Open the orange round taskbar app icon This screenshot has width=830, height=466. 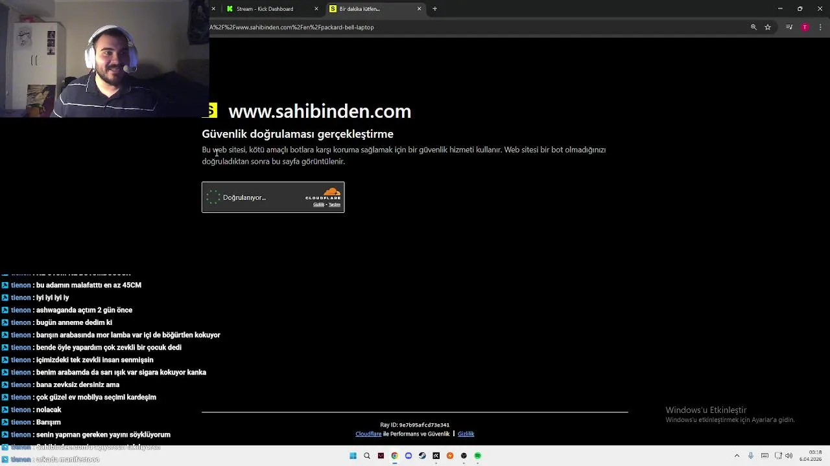coord(449,456)
